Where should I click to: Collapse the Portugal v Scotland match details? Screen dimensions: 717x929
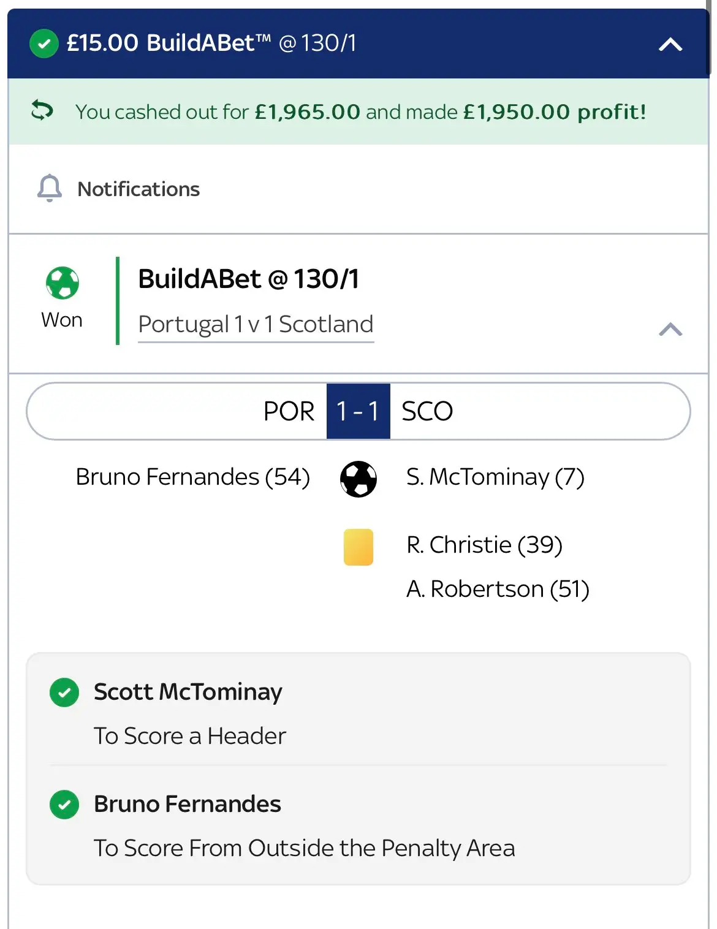pos(670,330)
